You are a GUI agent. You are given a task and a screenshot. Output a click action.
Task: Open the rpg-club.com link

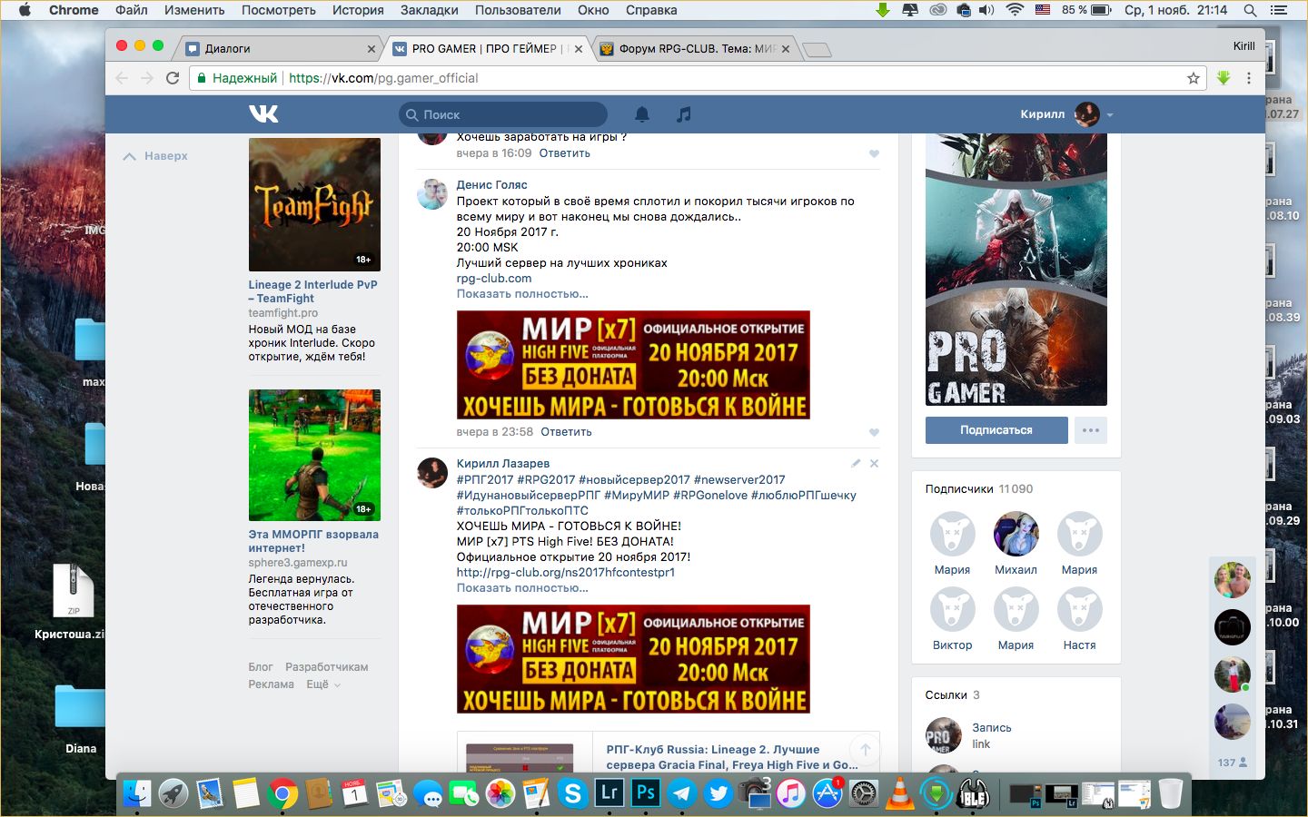(x=494, y=279)
